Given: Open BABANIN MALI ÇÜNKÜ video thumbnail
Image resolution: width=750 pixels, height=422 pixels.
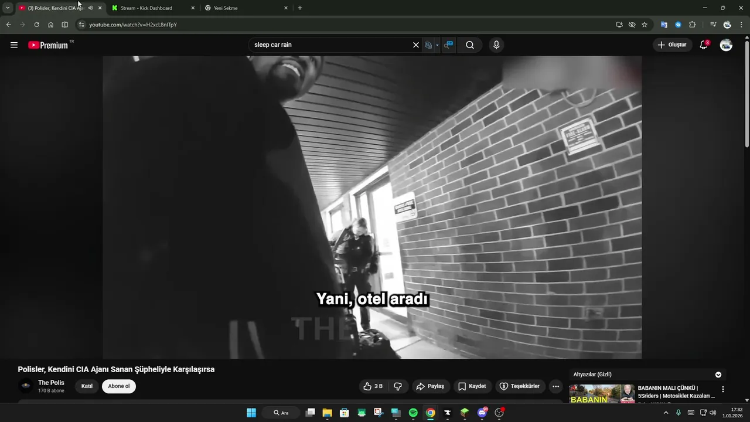Looking at the screenshot, I should pyautogui.click(x=602, y=394).
